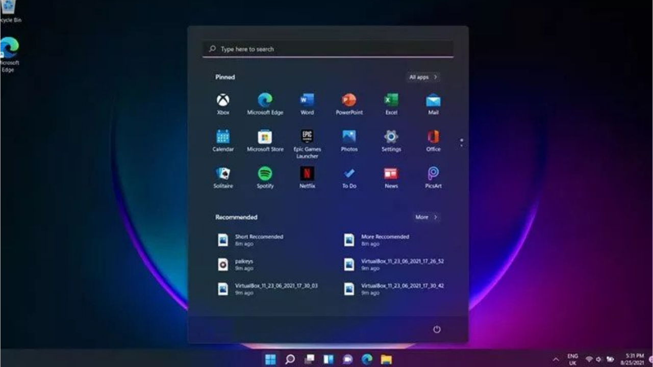Show hidden icons in the system tray

pos(556,360)
